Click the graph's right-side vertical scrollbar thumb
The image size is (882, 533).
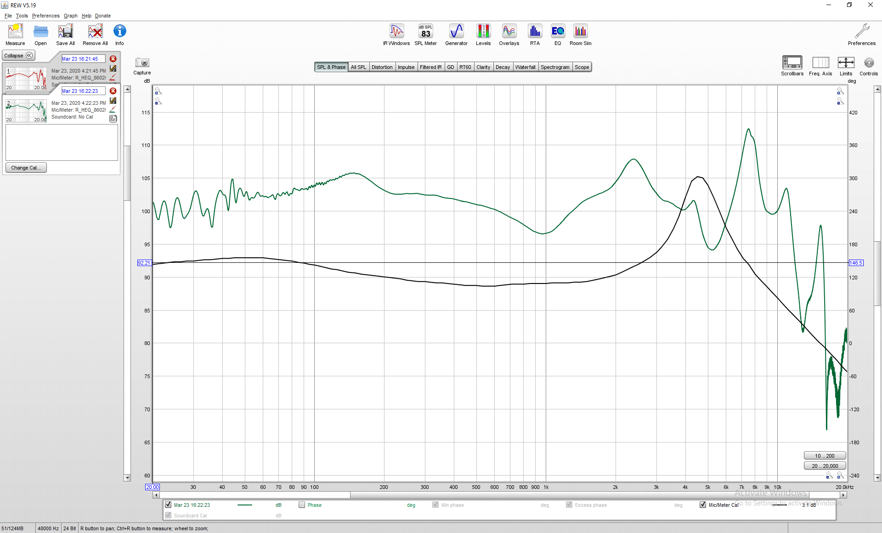tap(877, 273)
